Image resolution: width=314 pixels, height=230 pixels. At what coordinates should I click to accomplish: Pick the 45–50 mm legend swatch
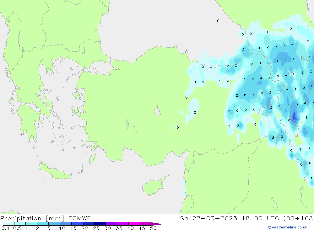point(146,224)
